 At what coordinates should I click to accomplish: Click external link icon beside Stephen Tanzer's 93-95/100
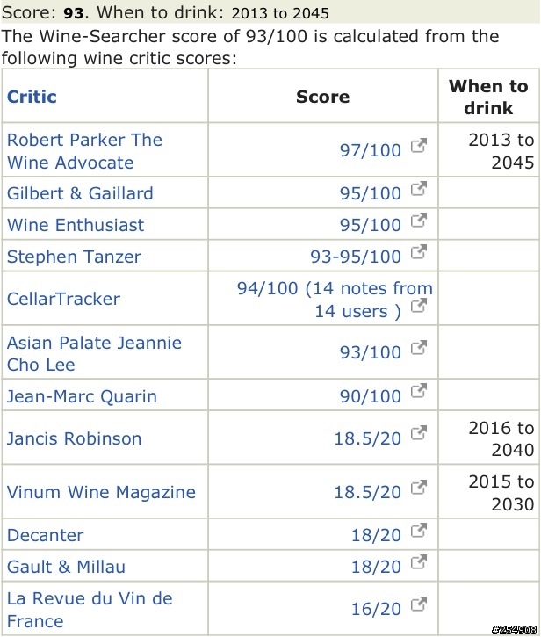(x=419, y=252)
